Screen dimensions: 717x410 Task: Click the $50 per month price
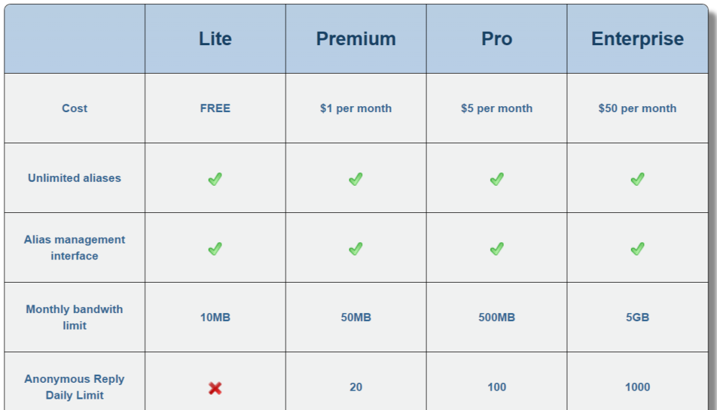pos(637,108)
